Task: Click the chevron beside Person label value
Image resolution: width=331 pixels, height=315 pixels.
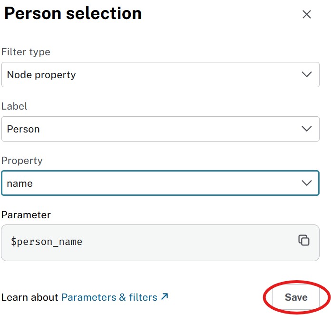Action: pyautogui.click(x=307, y=129)
